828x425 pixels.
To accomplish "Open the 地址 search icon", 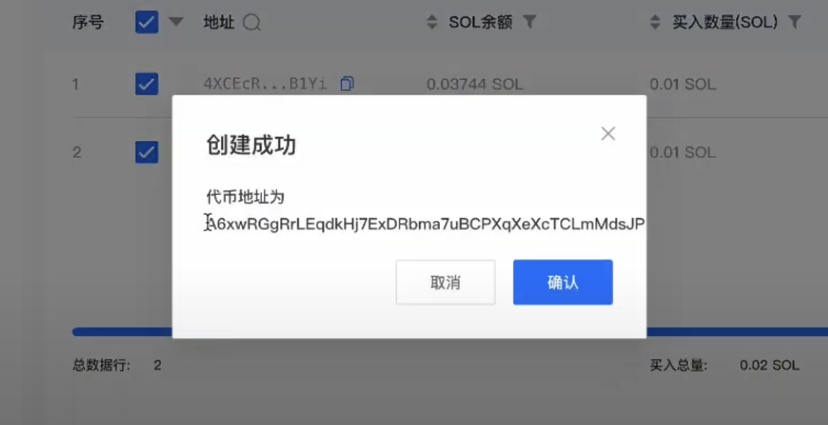I will (252, 23).
